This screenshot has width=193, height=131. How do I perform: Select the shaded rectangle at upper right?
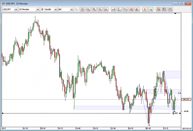tap(172, 75)
